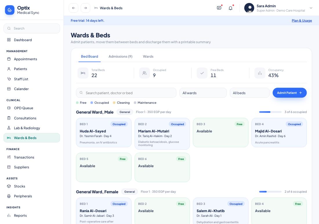
Task: Click the Patients person icon
Action: (9, 69)
